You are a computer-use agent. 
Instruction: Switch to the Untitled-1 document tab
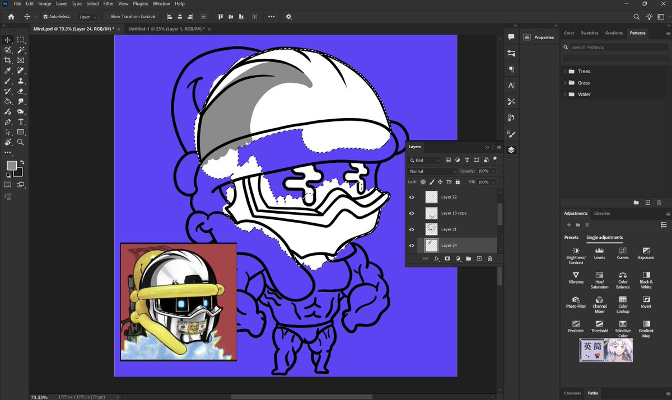tap(166, 28)
